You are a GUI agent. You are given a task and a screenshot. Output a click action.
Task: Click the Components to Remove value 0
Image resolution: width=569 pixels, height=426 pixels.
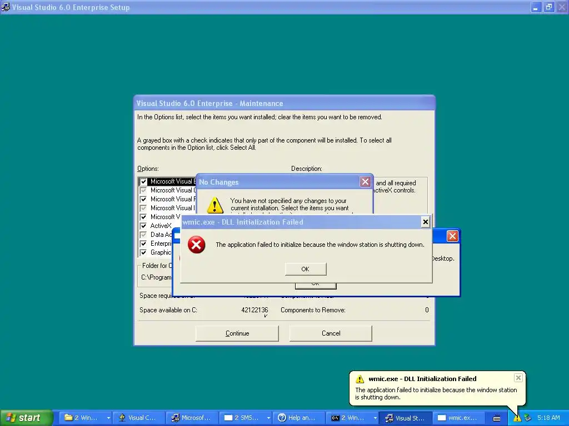pyautogui.click(x=427, y=310)
